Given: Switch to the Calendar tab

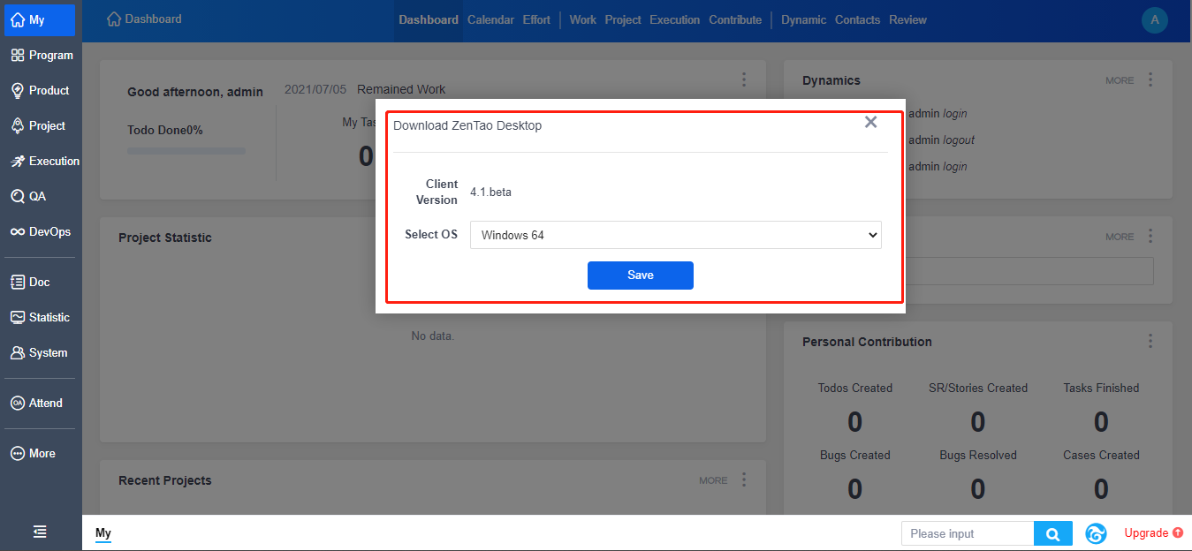Looking at the screenshot, I should [490, 19].
